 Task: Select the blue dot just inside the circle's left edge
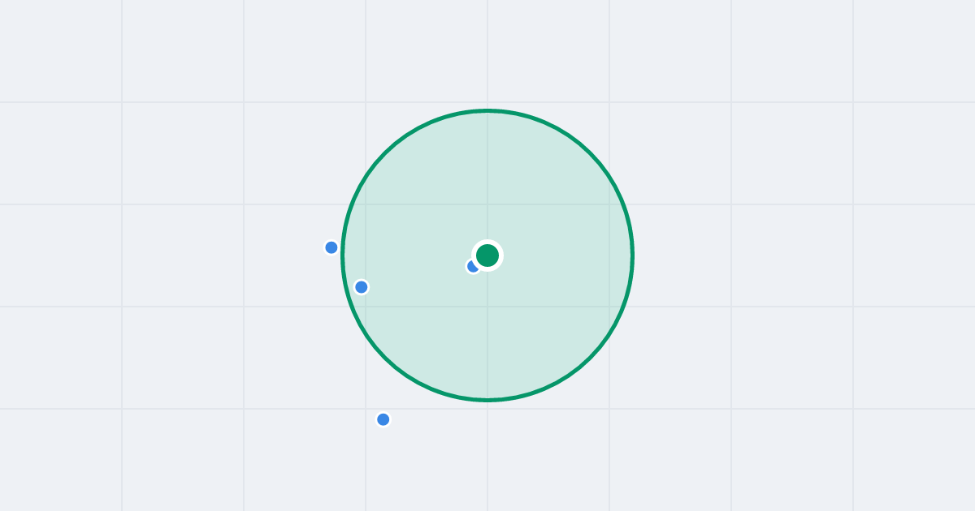[x=362, y=287]
